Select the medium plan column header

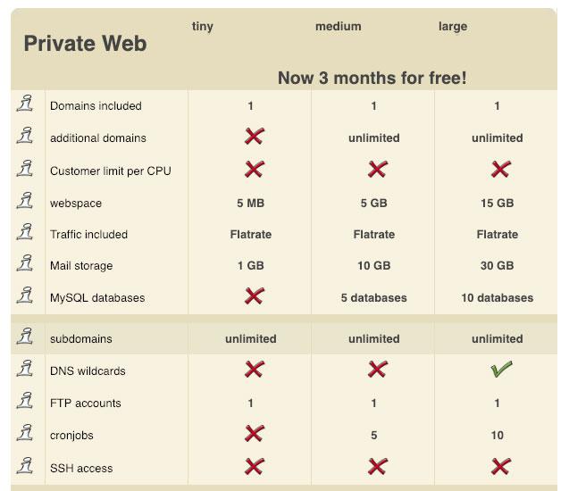pyautogui.click(x=339, y=27)
